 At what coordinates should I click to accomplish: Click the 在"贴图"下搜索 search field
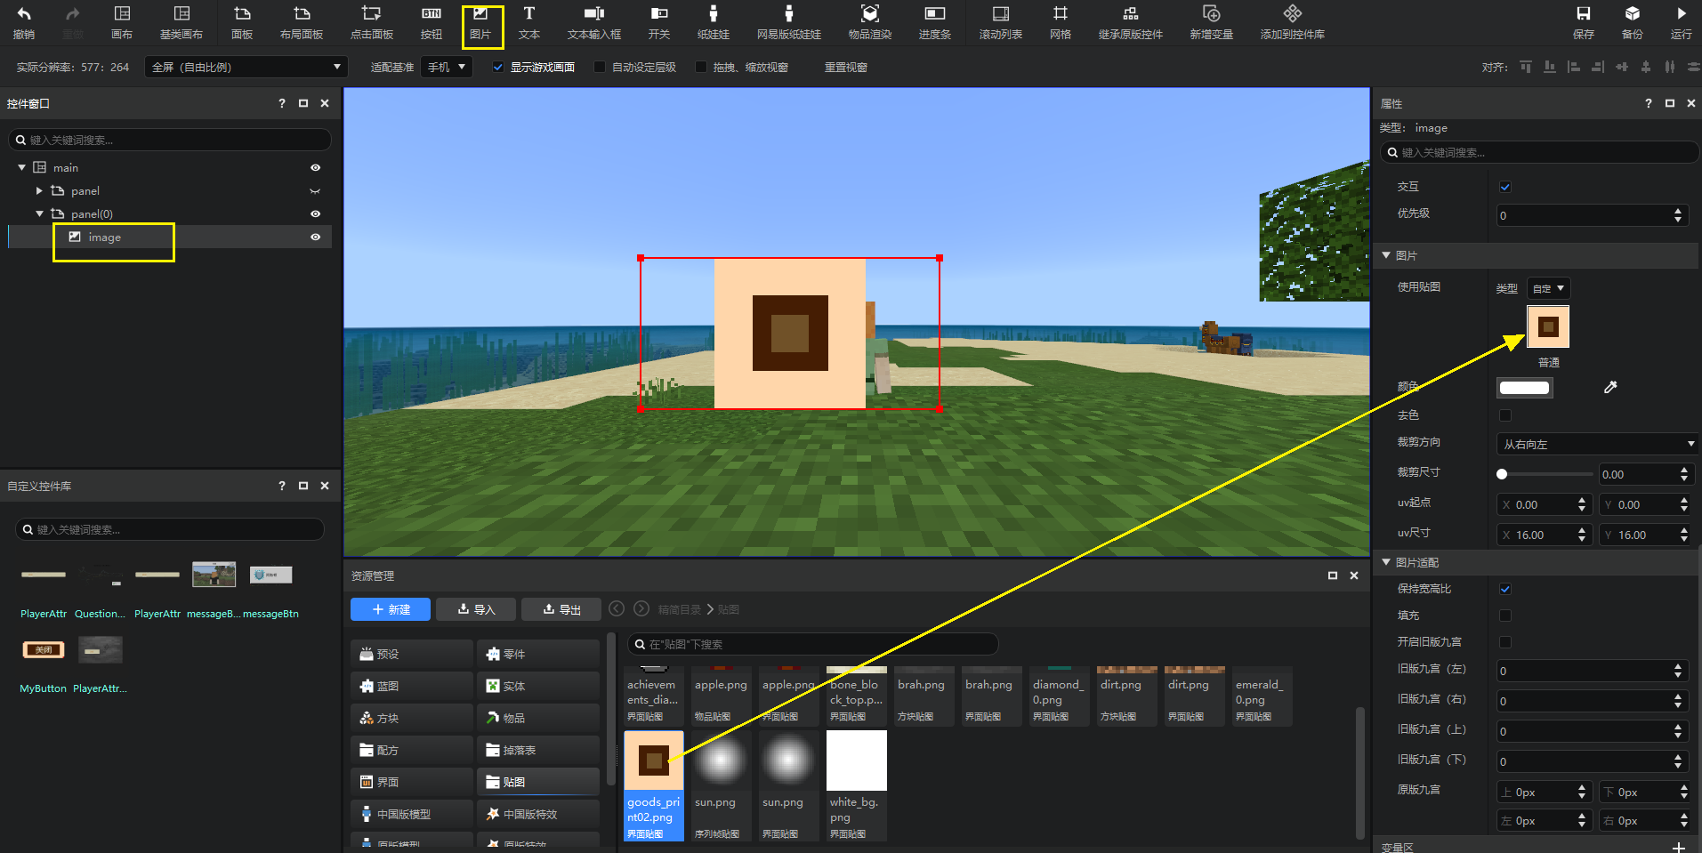(x=812, y=644)
